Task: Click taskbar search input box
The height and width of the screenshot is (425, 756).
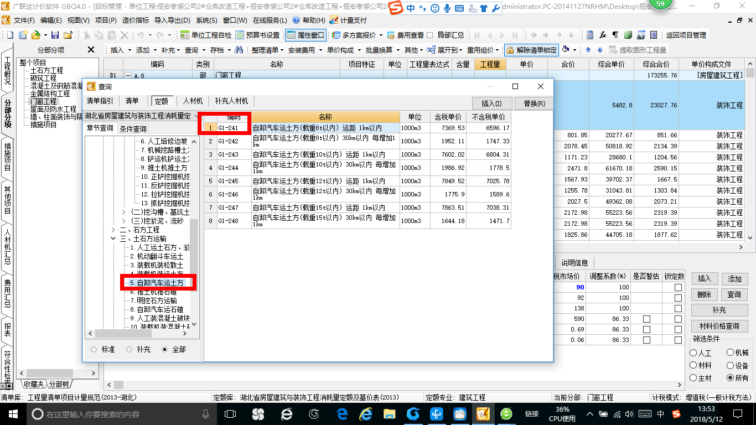Action: [121, 414]
